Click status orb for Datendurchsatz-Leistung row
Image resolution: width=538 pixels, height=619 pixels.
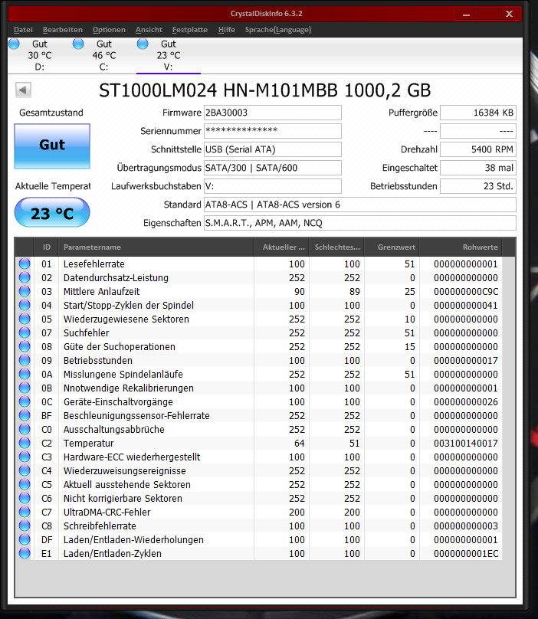pyautogui.click(x=25, y=277)
